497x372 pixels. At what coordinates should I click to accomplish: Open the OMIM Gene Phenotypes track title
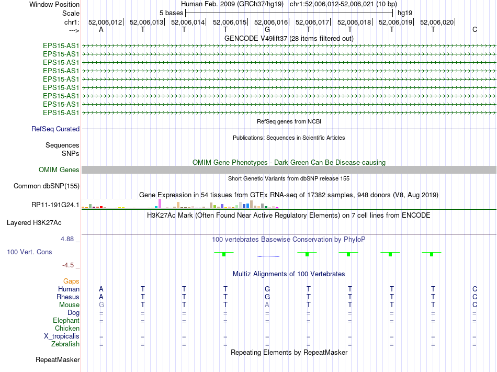(289, 162)
